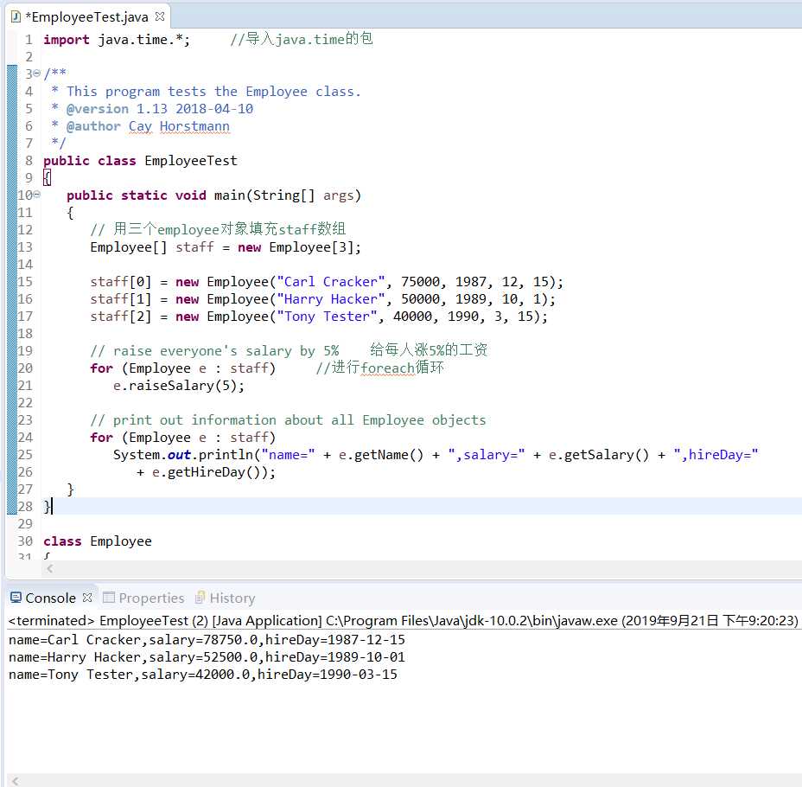Switch to the Console tab

point(50,598)
